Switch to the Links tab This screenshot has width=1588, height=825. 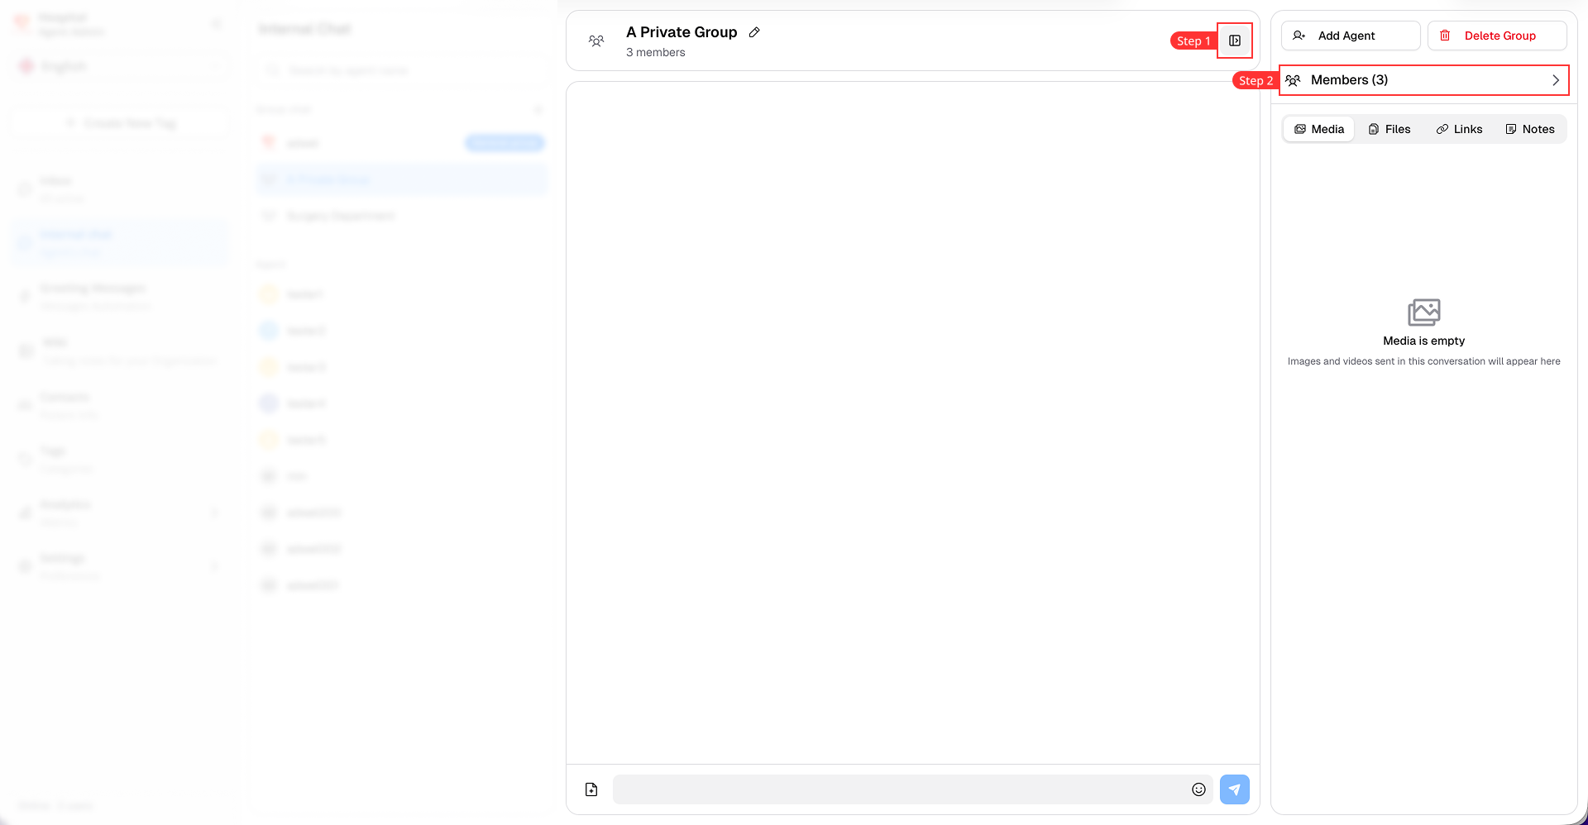pos(1459,129)
